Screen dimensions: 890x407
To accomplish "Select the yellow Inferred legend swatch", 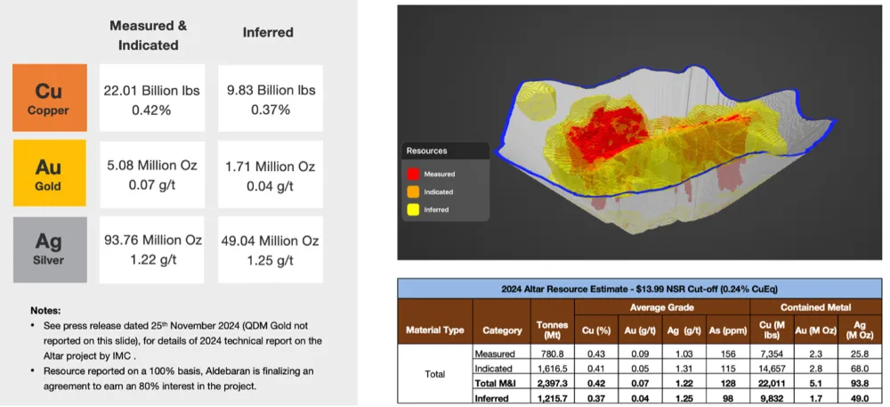I will [414, 210].
